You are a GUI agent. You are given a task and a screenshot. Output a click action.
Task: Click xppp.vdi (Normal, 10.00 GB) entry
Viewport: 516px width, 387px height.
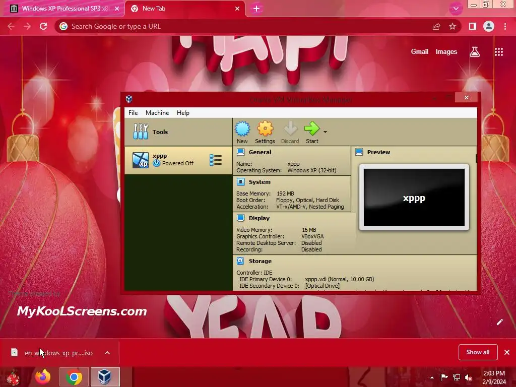pos(339,279)
